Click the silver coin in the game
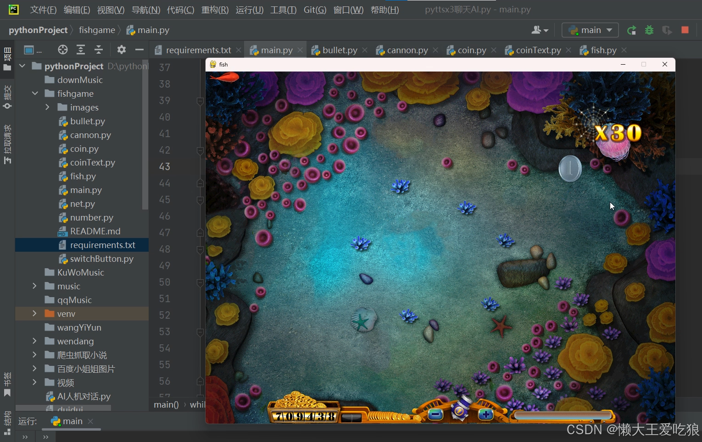Image resolution: width=702 pixels, height=442 pixels. coord(570,168)
